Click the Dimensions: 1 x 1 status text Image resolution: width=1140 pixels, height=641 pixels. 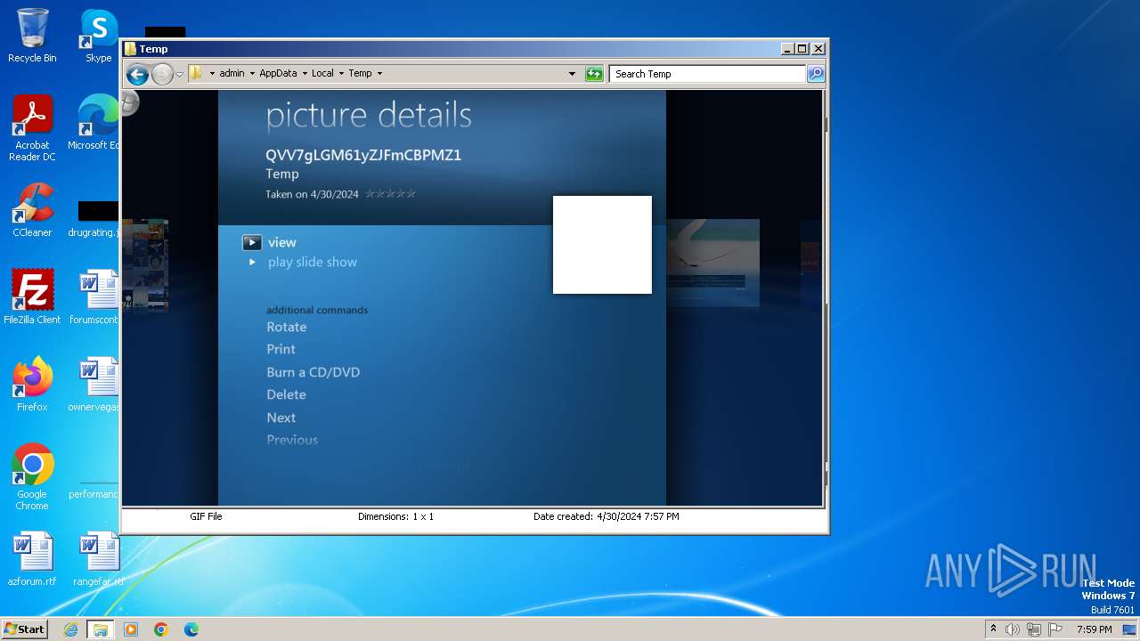(395, 516)
